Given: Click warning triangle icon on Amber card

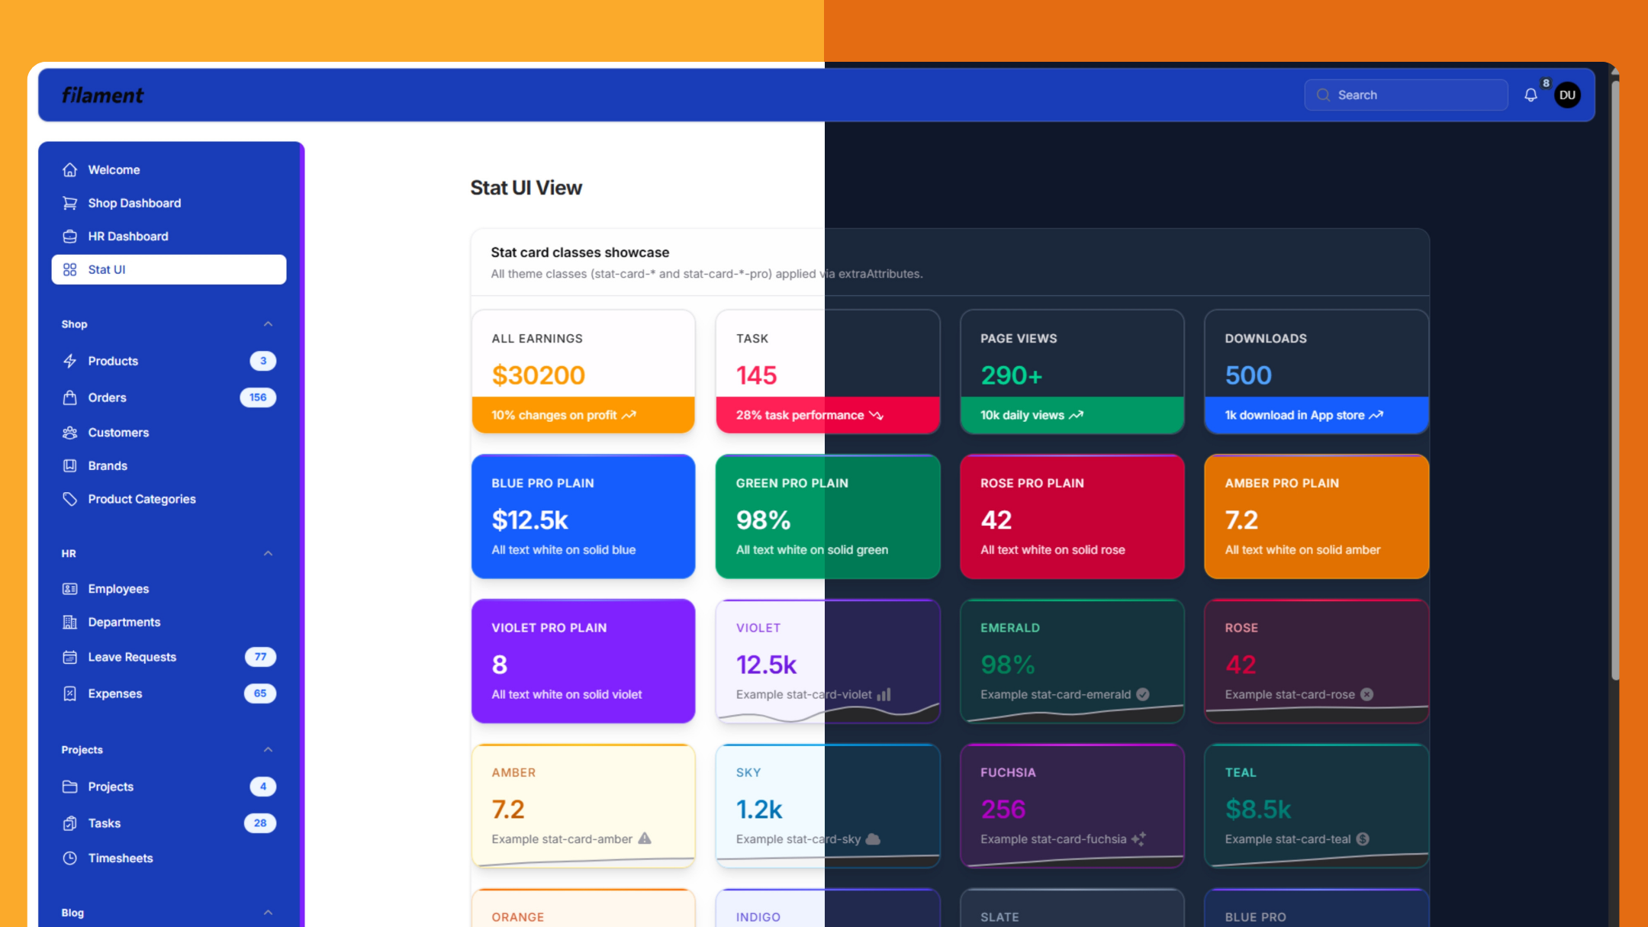Looking at the screenshot, I should click(x=645, y=838).
